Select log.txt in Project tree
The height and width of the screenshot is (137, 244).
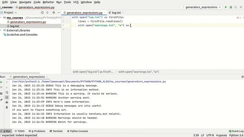click(14, 26)
